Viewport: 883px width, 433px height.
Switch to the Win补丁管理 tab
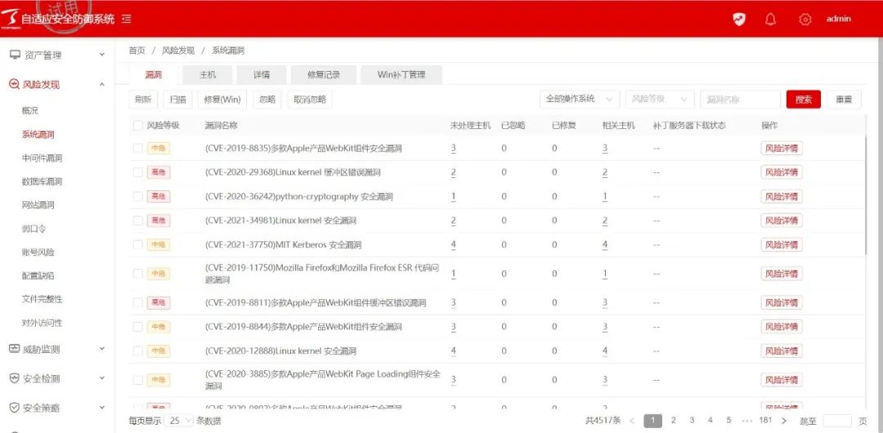coord(401,74)
